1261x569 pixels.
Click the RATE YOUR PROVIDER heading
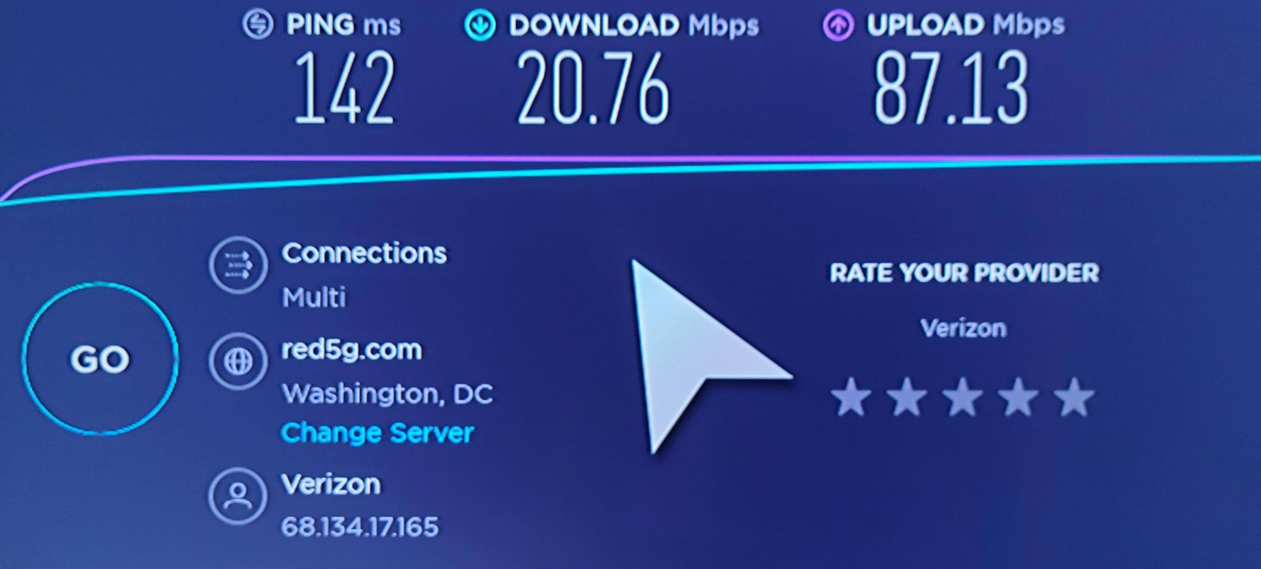[964, 273]
